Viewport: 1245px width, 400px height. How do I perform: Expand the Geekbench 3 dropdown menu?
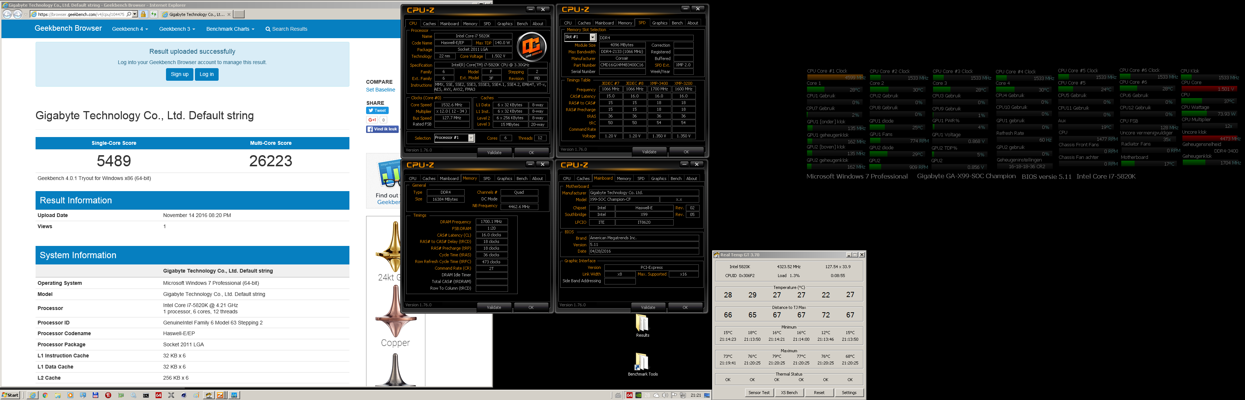coord(177,29)
